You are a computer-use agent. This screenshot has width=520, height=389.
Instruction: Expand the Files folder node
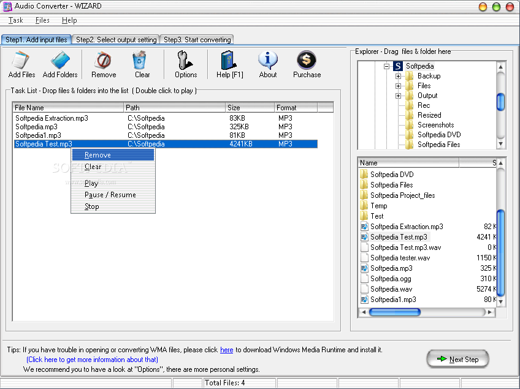[399, 86]
